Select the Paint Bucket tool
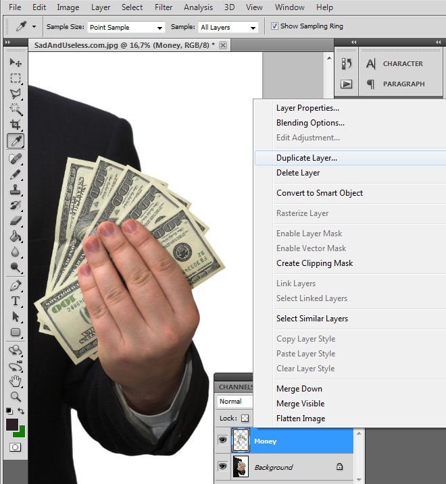The image size is (446, 484). (15, 236)
